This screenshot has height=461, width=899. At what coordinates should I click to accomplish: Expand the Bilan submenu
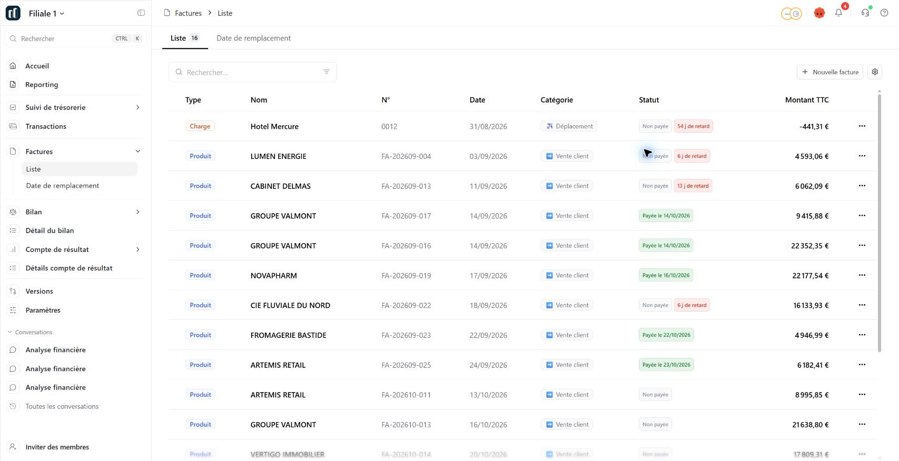coord(138,212)
